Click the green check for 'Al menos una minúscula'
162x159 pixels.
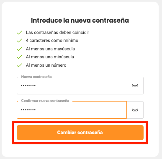(x=19, y=57)
